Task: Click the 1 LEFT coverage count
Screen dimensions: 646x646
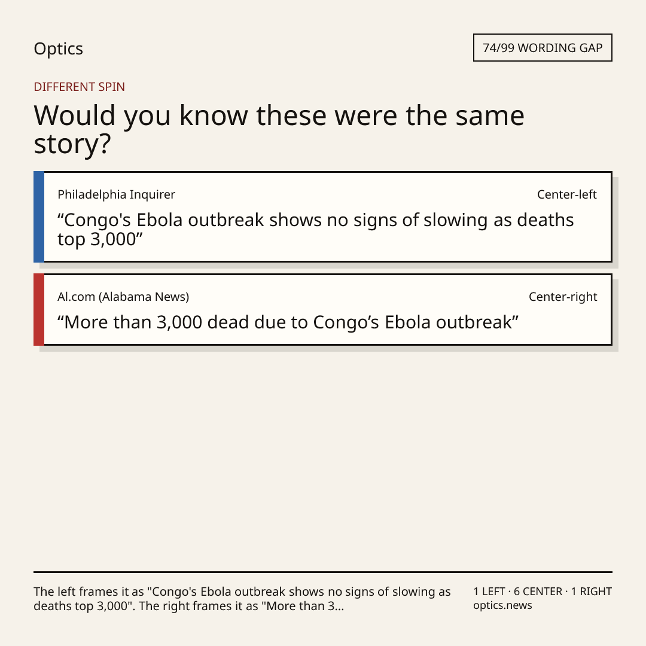Action: pos(489,592)
